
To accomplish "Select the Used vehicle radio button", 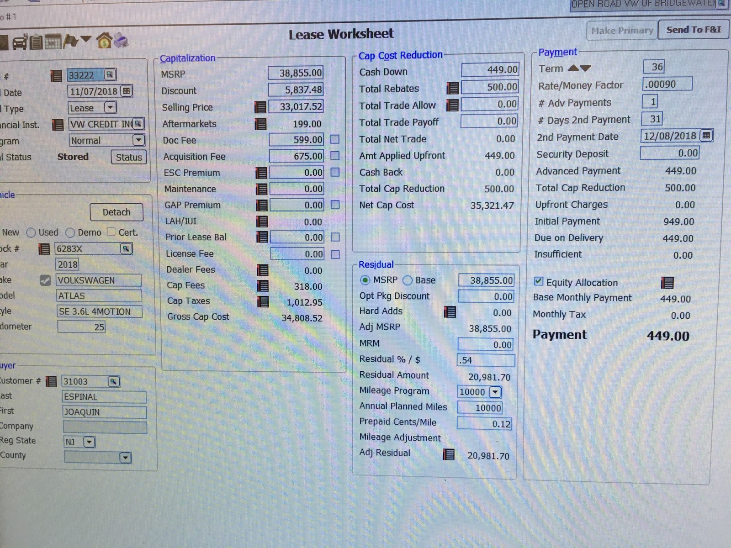I will point(31,233).
